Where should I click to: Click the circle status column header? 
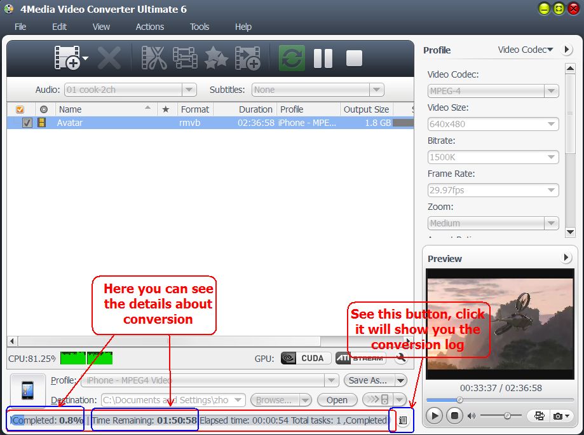(44, 109)
